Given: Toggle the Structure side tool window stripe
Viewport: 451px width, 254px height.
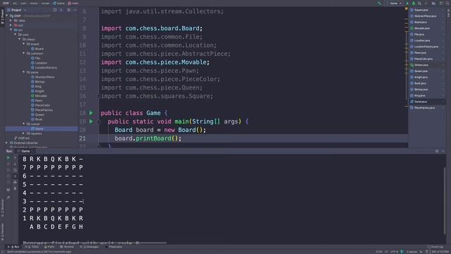Looking at the screenshot, I should click(x=2, y=208).
